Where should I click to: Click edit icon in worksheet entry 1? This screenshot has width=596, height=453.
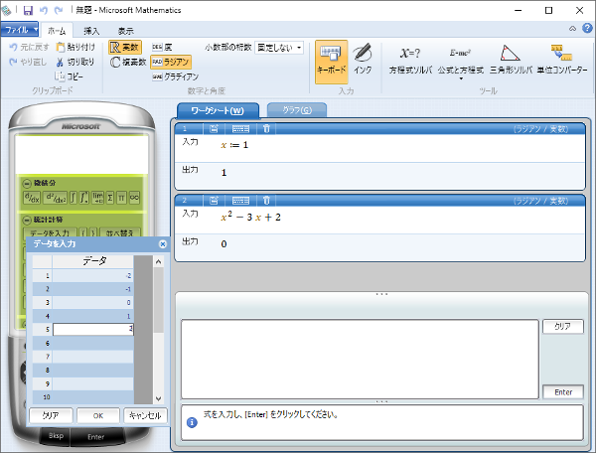(x=214, y=129)
